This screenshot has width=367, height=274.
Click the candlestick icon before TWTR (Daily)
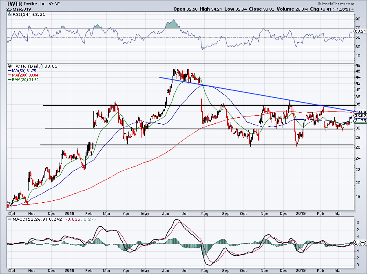tap(9, 66)
